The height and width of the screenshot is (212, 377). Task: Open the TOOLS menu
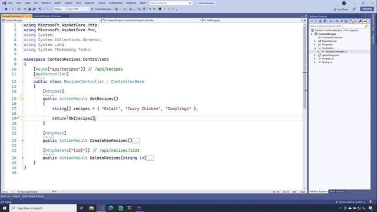102,3
